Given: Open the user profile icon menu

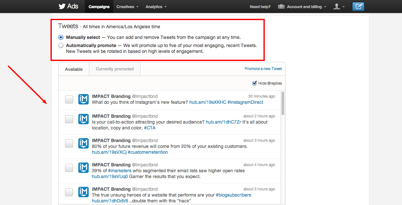Looking at the screenshot, I should [x=339, y=6].
